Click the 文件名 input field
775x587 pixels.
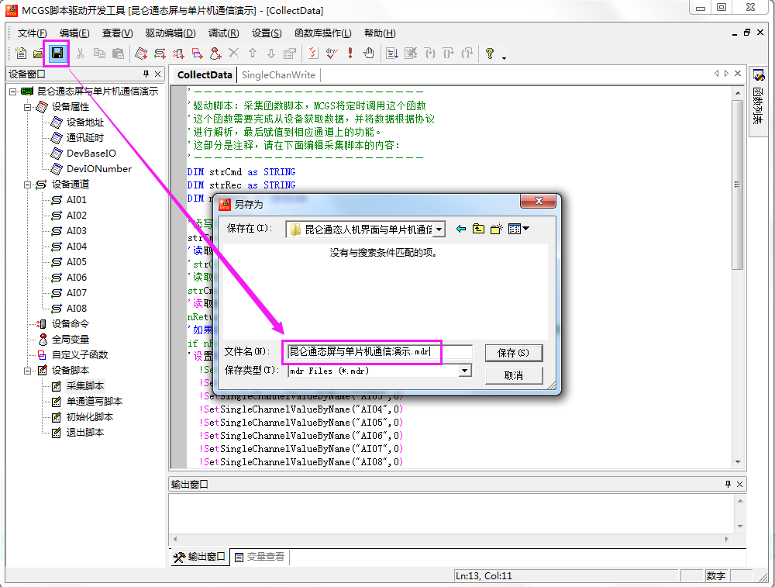point(377,352)
